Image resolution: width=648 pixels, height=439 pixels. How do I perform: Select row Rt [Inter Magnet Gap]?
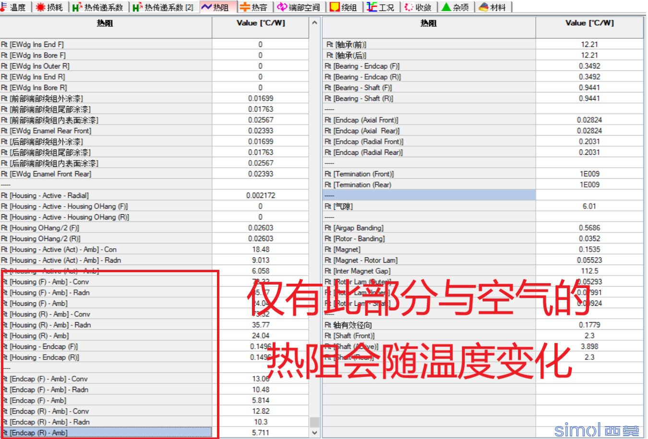pos(429,271)
